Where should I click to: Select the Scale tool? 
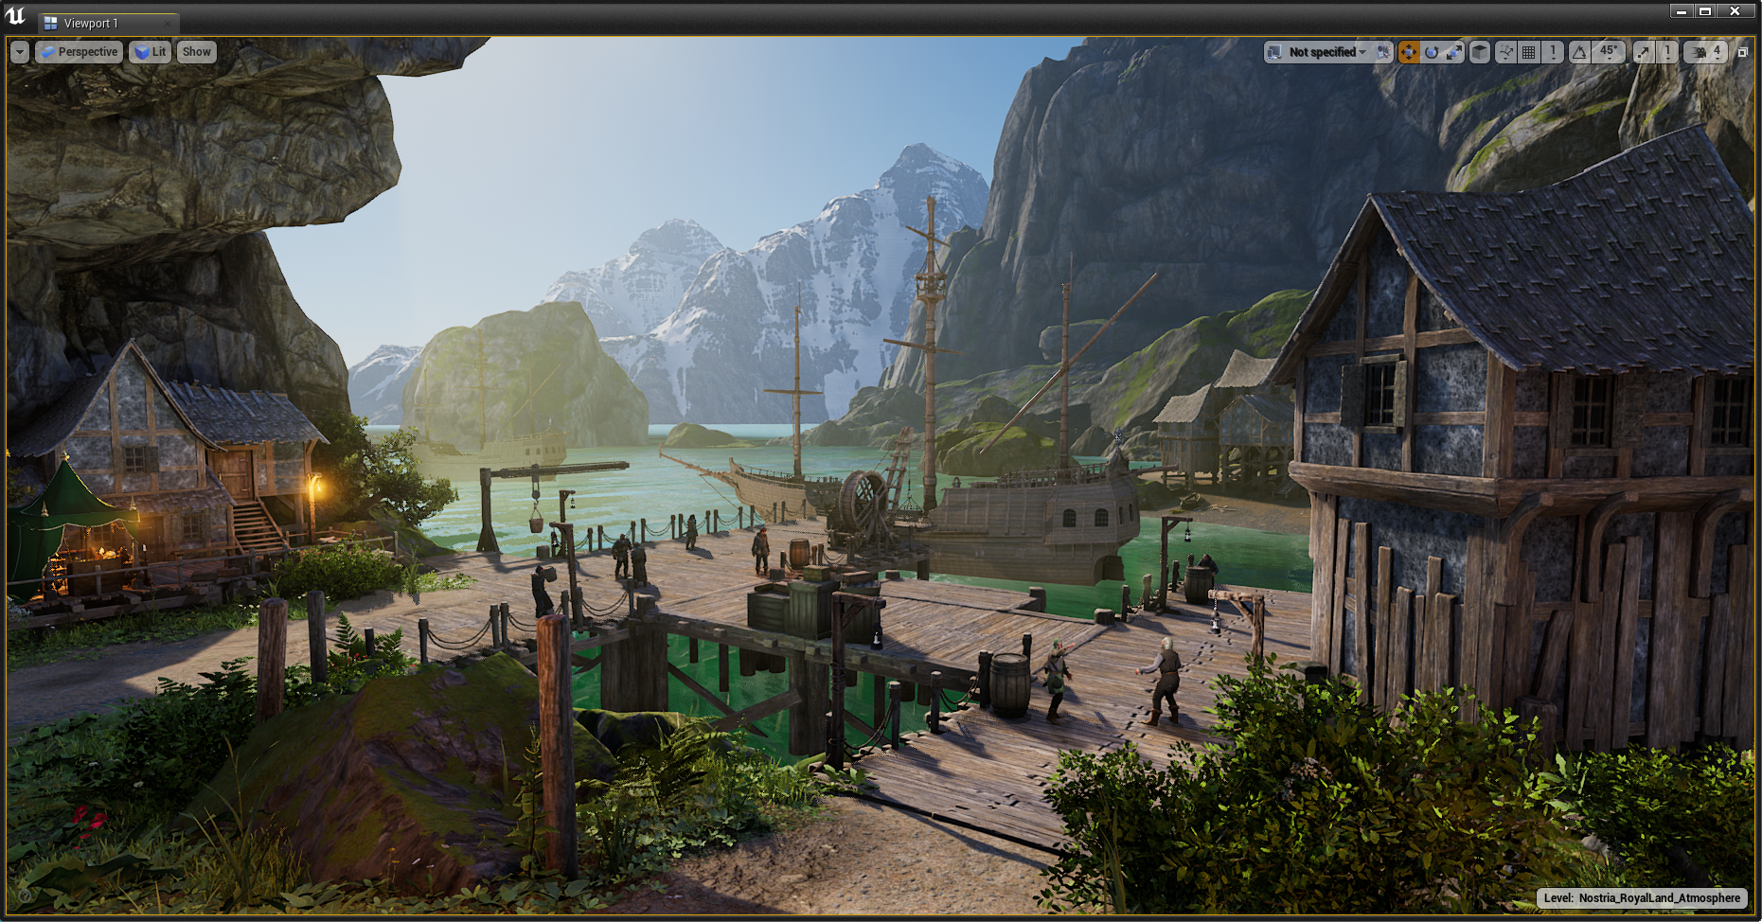(x=1453, y=52)
